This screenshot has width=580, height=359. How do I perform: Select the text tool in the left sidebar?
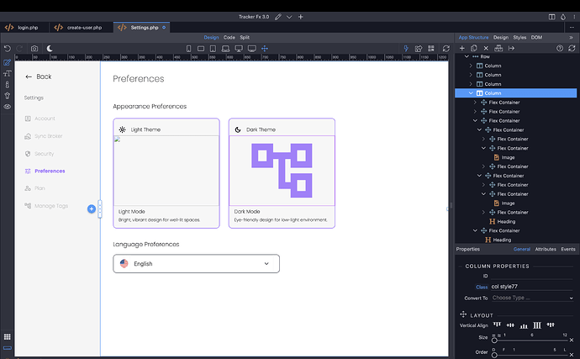click(7, 74)
